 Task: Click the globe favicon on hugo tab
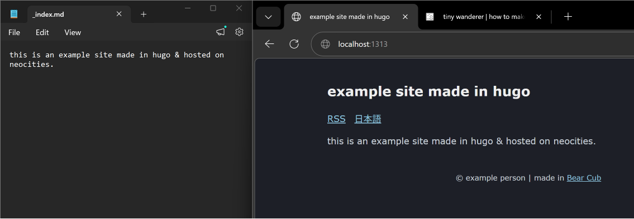click(x=297, y=17)
